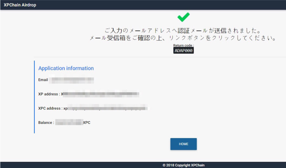Click the 'XPC address :' label
Image resolution: width=286 pixels, height=168 pixels.
point(50,108)
